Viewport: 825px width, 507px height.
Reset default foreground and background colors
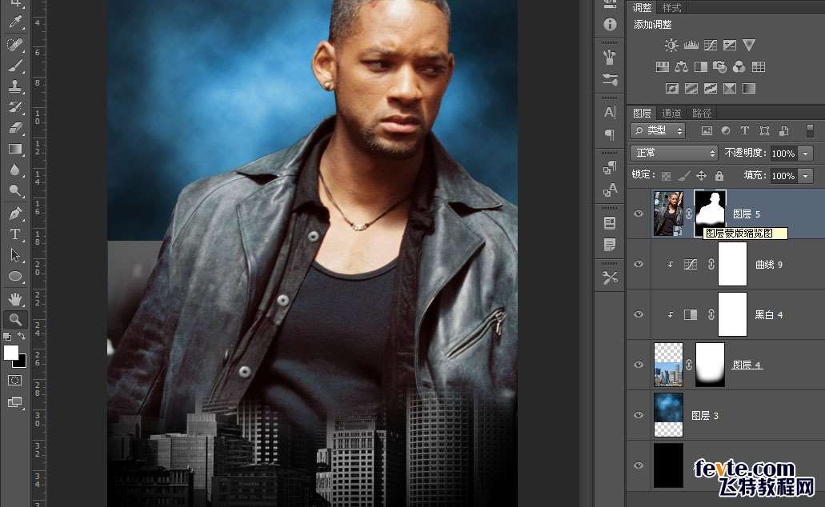click(x=7, y=336)
